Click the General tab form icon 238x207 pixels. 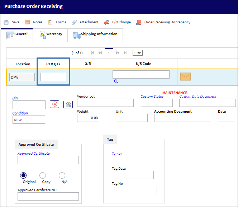click(10, 36)
